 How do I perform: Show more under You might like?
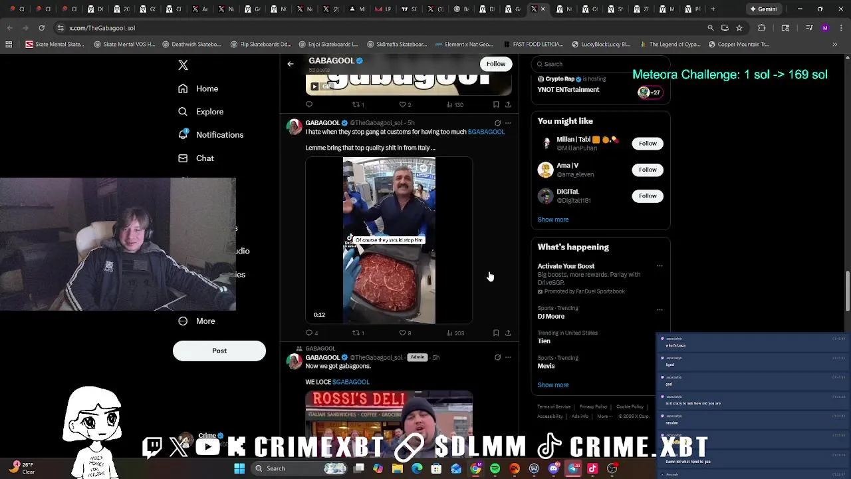553,220
